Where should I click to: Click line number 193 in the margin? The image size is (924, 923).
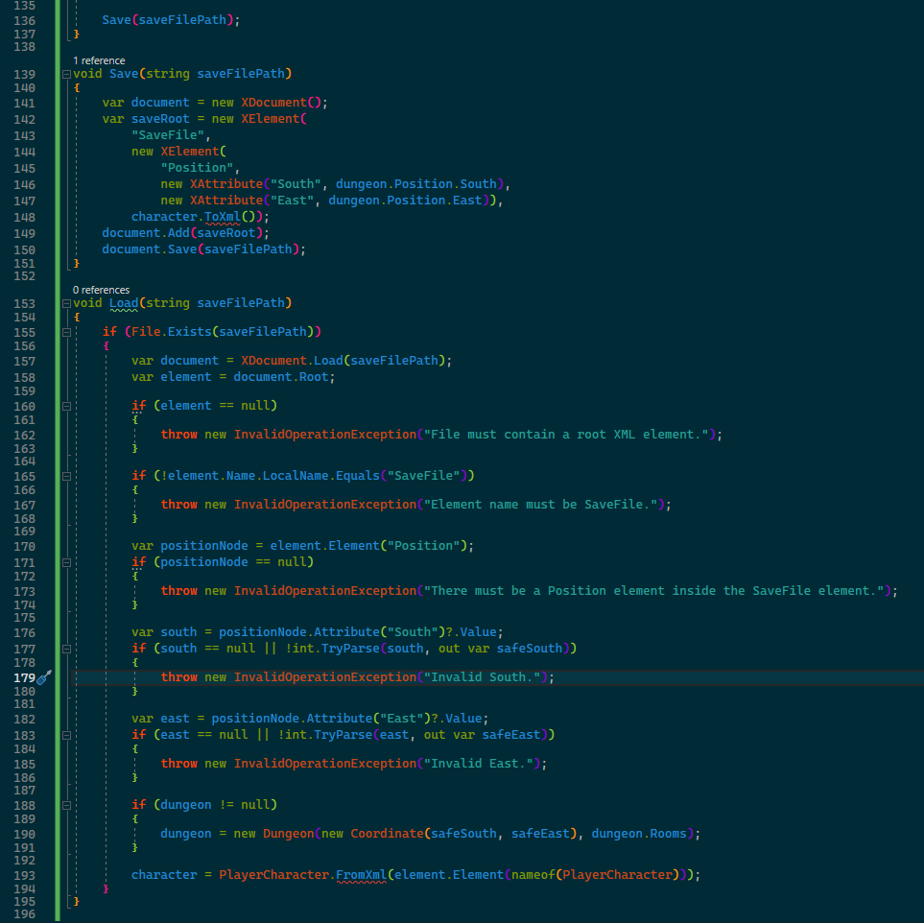point(24,876)
